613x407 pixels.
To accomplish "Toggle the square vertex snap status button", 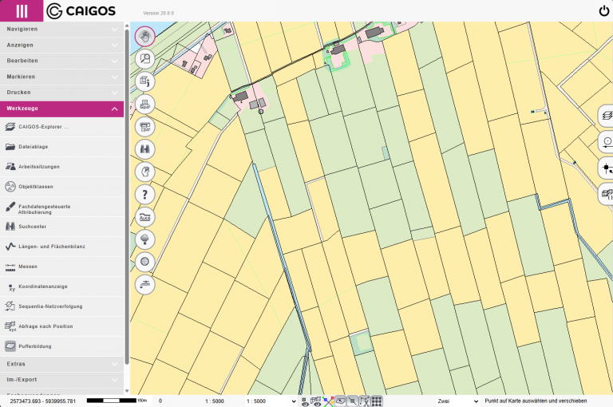I will tap(353, 401).
